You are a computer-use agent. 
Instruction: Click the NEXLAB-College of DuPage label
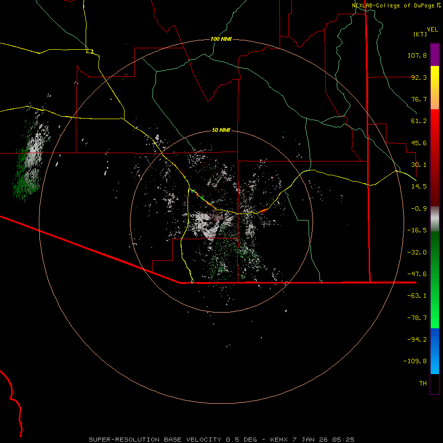pos(394,5)
